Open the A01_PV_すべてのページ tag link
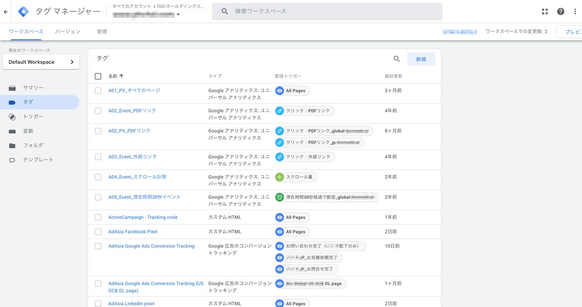Viewport: 582px width, 307px height. (134, 91)
